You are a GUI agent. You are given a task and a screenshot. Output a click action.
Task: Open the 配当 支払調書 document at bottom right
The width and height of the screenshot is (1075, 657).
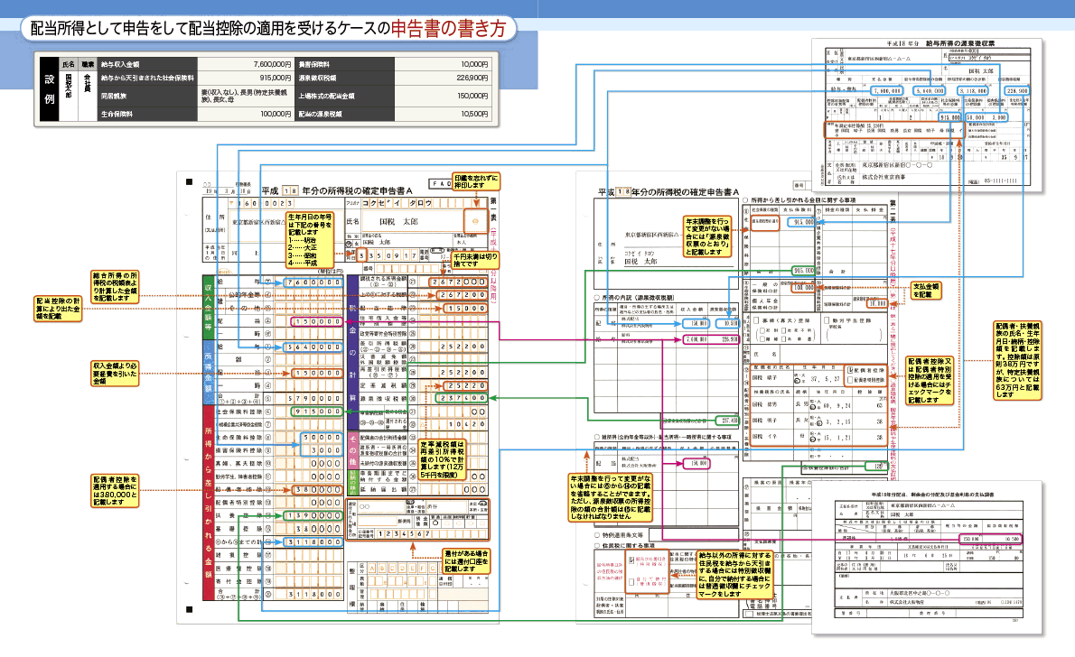927,556
